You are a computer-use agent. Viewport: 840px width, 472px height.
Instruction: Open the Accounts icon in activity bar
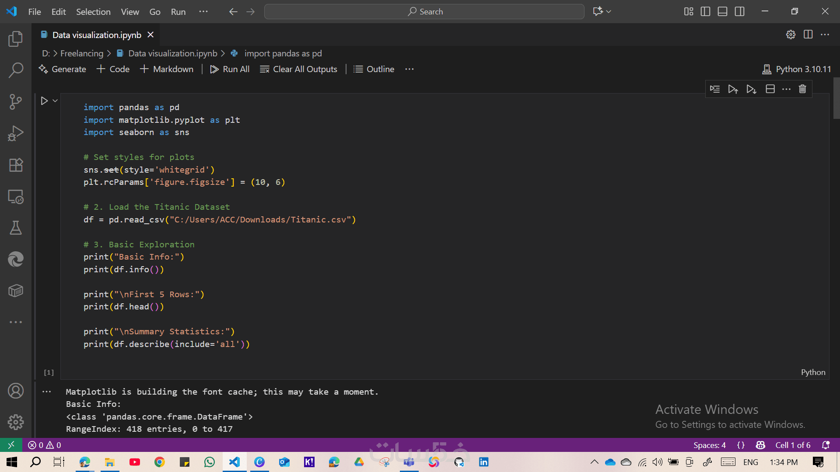(x=16, y=391)
